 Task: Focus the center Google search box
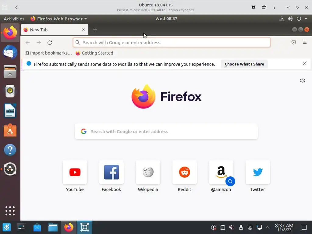click(166, 132)
